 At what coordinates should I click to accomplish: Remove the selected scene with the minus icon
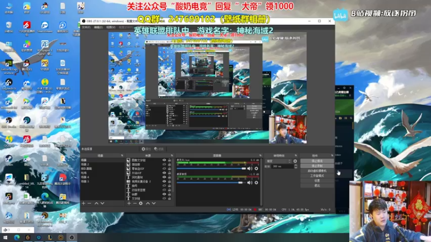[89, 203]
